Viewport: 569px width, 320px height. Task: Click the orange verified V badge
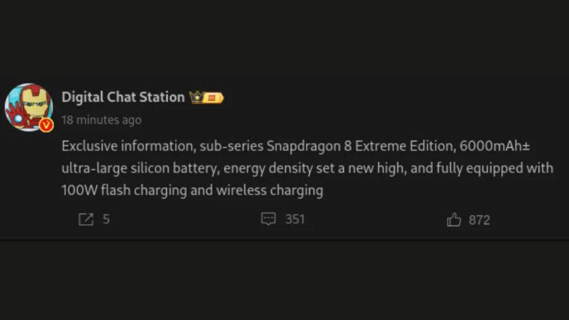46,125
